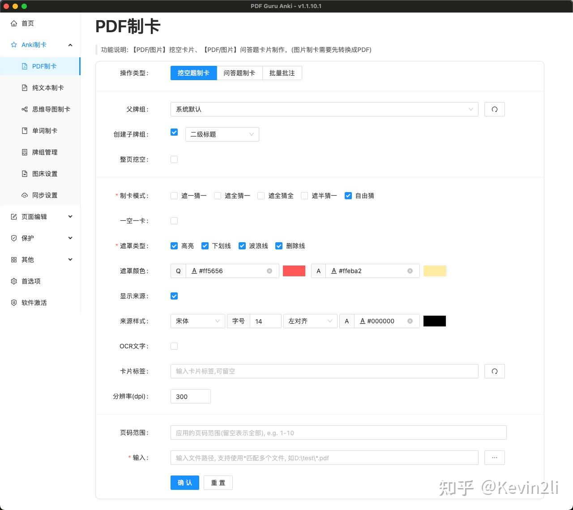The image size is (573, 510).
Task: Click the book icon beside 单词制卡
Action: 25,131
